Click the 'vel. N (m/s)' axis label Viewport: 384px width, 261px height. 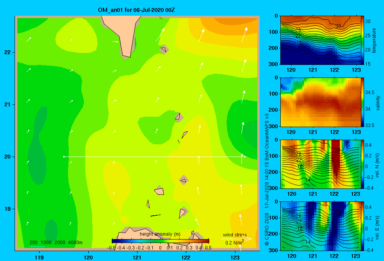pyautogui.click(x=377, y=165)
